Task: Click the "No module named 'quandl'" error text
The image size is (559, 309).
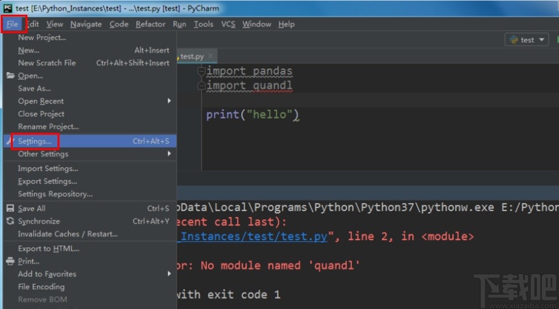Action: pos(280,266)
